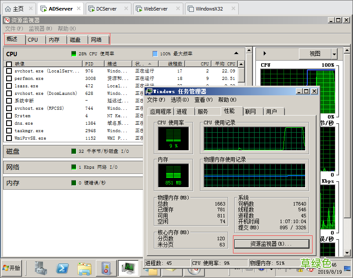353x278 pixels.
Task: Click the monitor icon on the ADServer tab
Action: pos(44,8)
